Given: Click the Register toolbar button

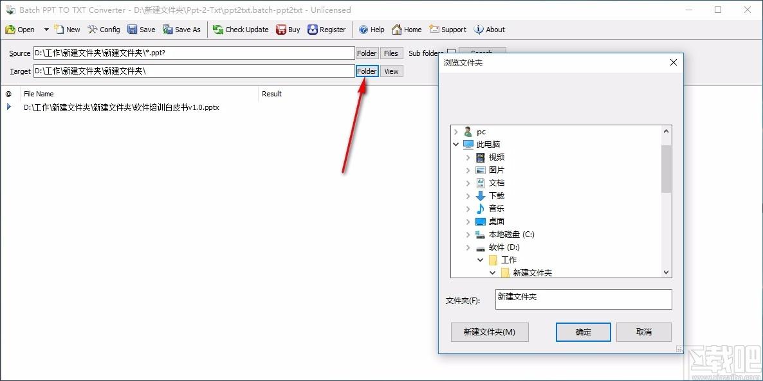Looking at the screenshot, I should coord(327,30).
